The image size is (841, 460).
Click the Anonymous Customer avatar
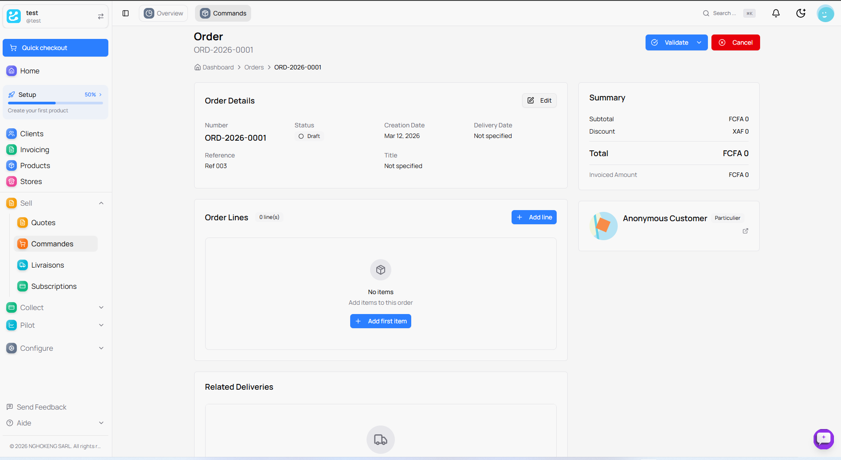click(x=603, y=226)
